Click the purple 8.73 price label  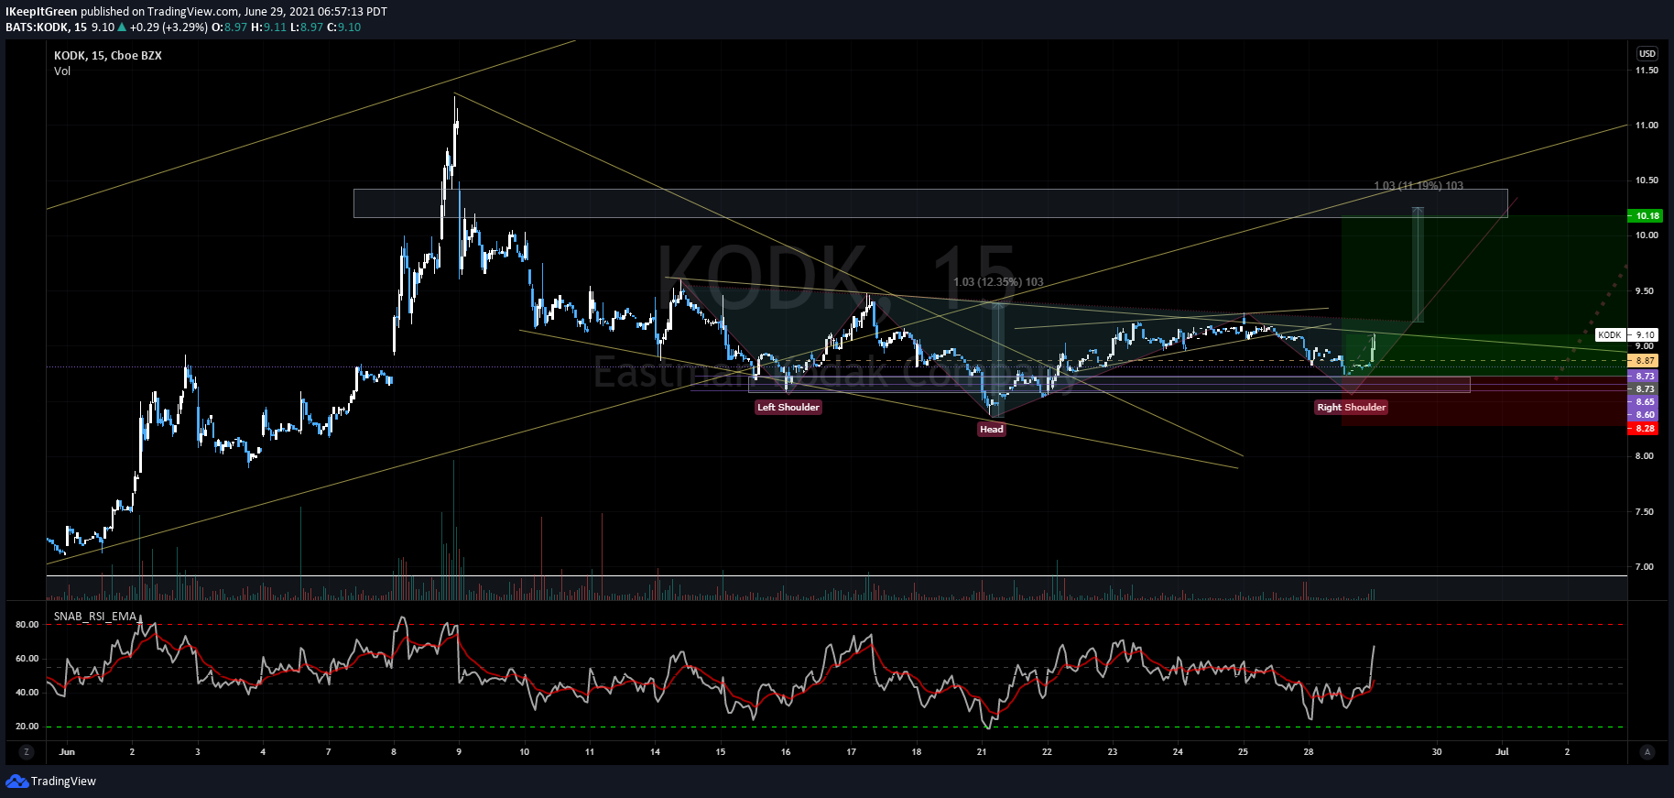(x=1646, y=377)
